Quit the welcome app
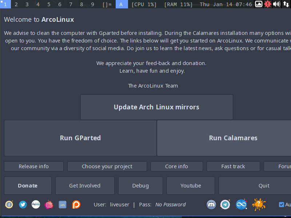 255,186
